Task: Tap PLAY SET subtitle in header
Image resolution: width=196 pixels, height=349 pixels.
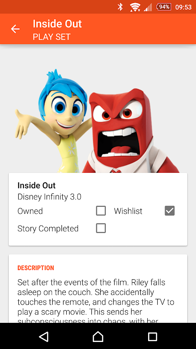Action: (x=51, y=37)
